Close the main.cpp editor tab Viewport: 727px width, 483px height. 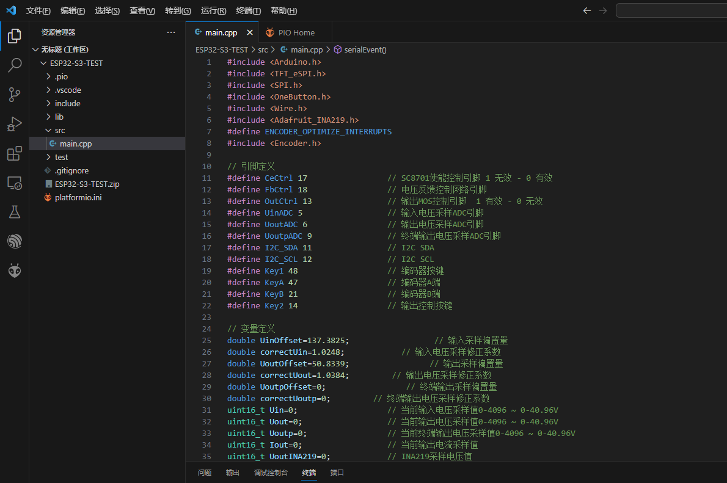(250, 32)
